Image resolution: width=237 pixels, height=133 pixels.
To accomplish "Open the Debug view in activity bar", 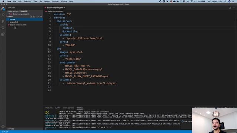I will click(x=3, y=28).
